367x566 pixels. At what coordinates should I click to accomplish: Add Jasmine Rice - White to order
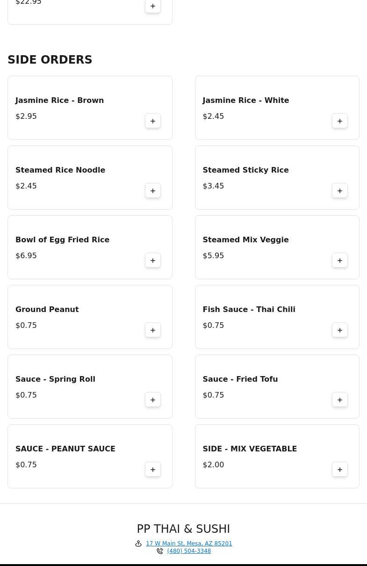340,121
